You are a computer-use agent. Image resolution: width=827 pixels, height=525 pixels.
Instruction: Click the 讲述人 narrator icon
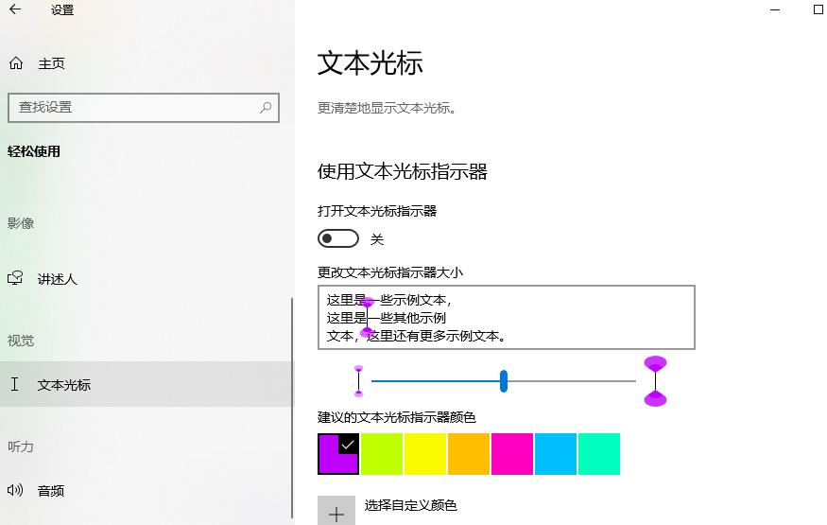pyautogui.click(x=15, y=279)
